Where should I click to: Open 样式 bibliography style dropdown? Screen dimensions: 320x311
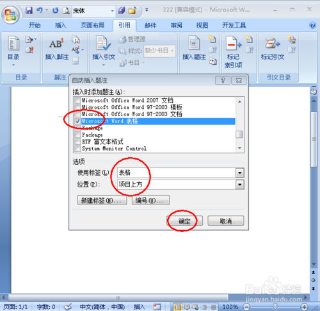tap(172, 51)
